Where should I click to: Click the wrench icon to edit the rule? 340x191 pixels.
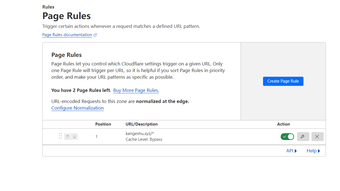(303, 137)
